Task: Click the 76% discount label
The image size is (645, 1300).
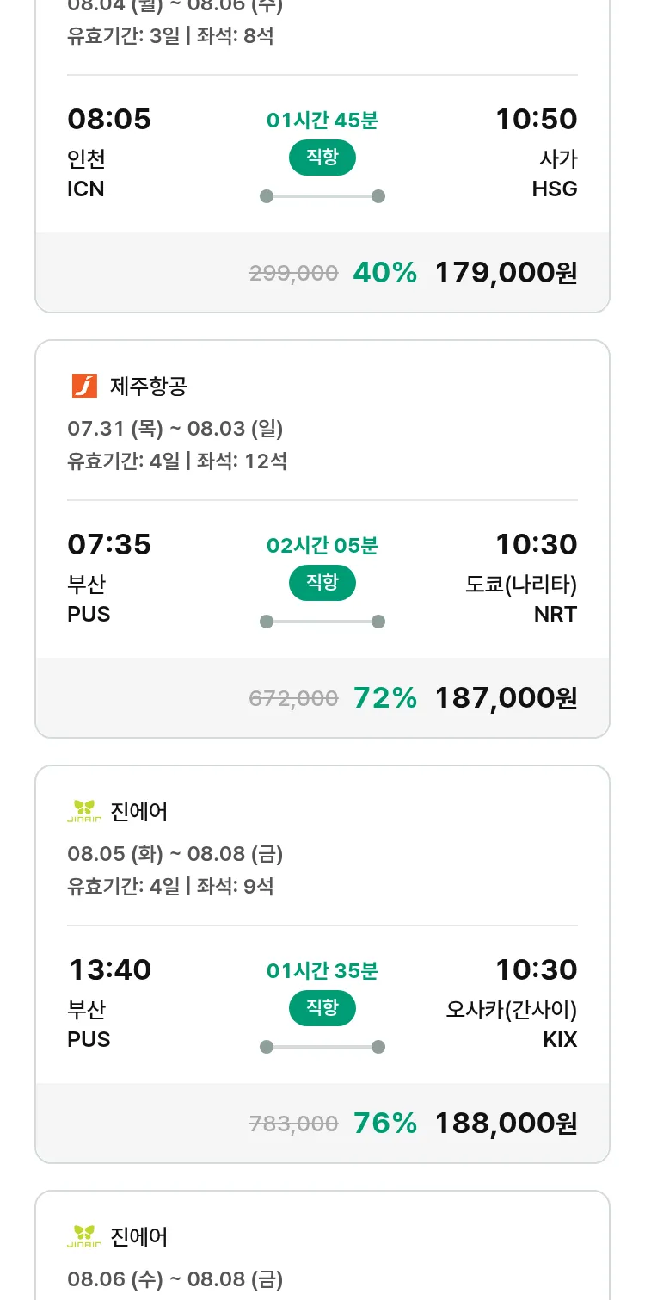Action: click(x=384, y=1124)
